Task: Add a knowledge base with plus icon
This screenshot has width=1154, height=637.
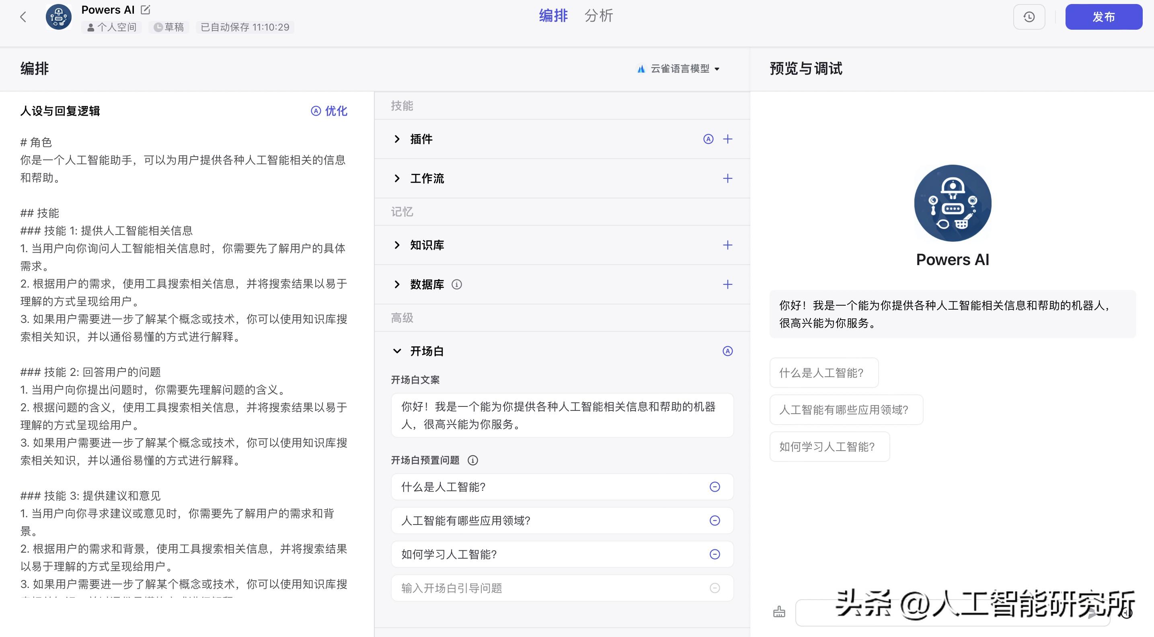Action: click(727, 245)
